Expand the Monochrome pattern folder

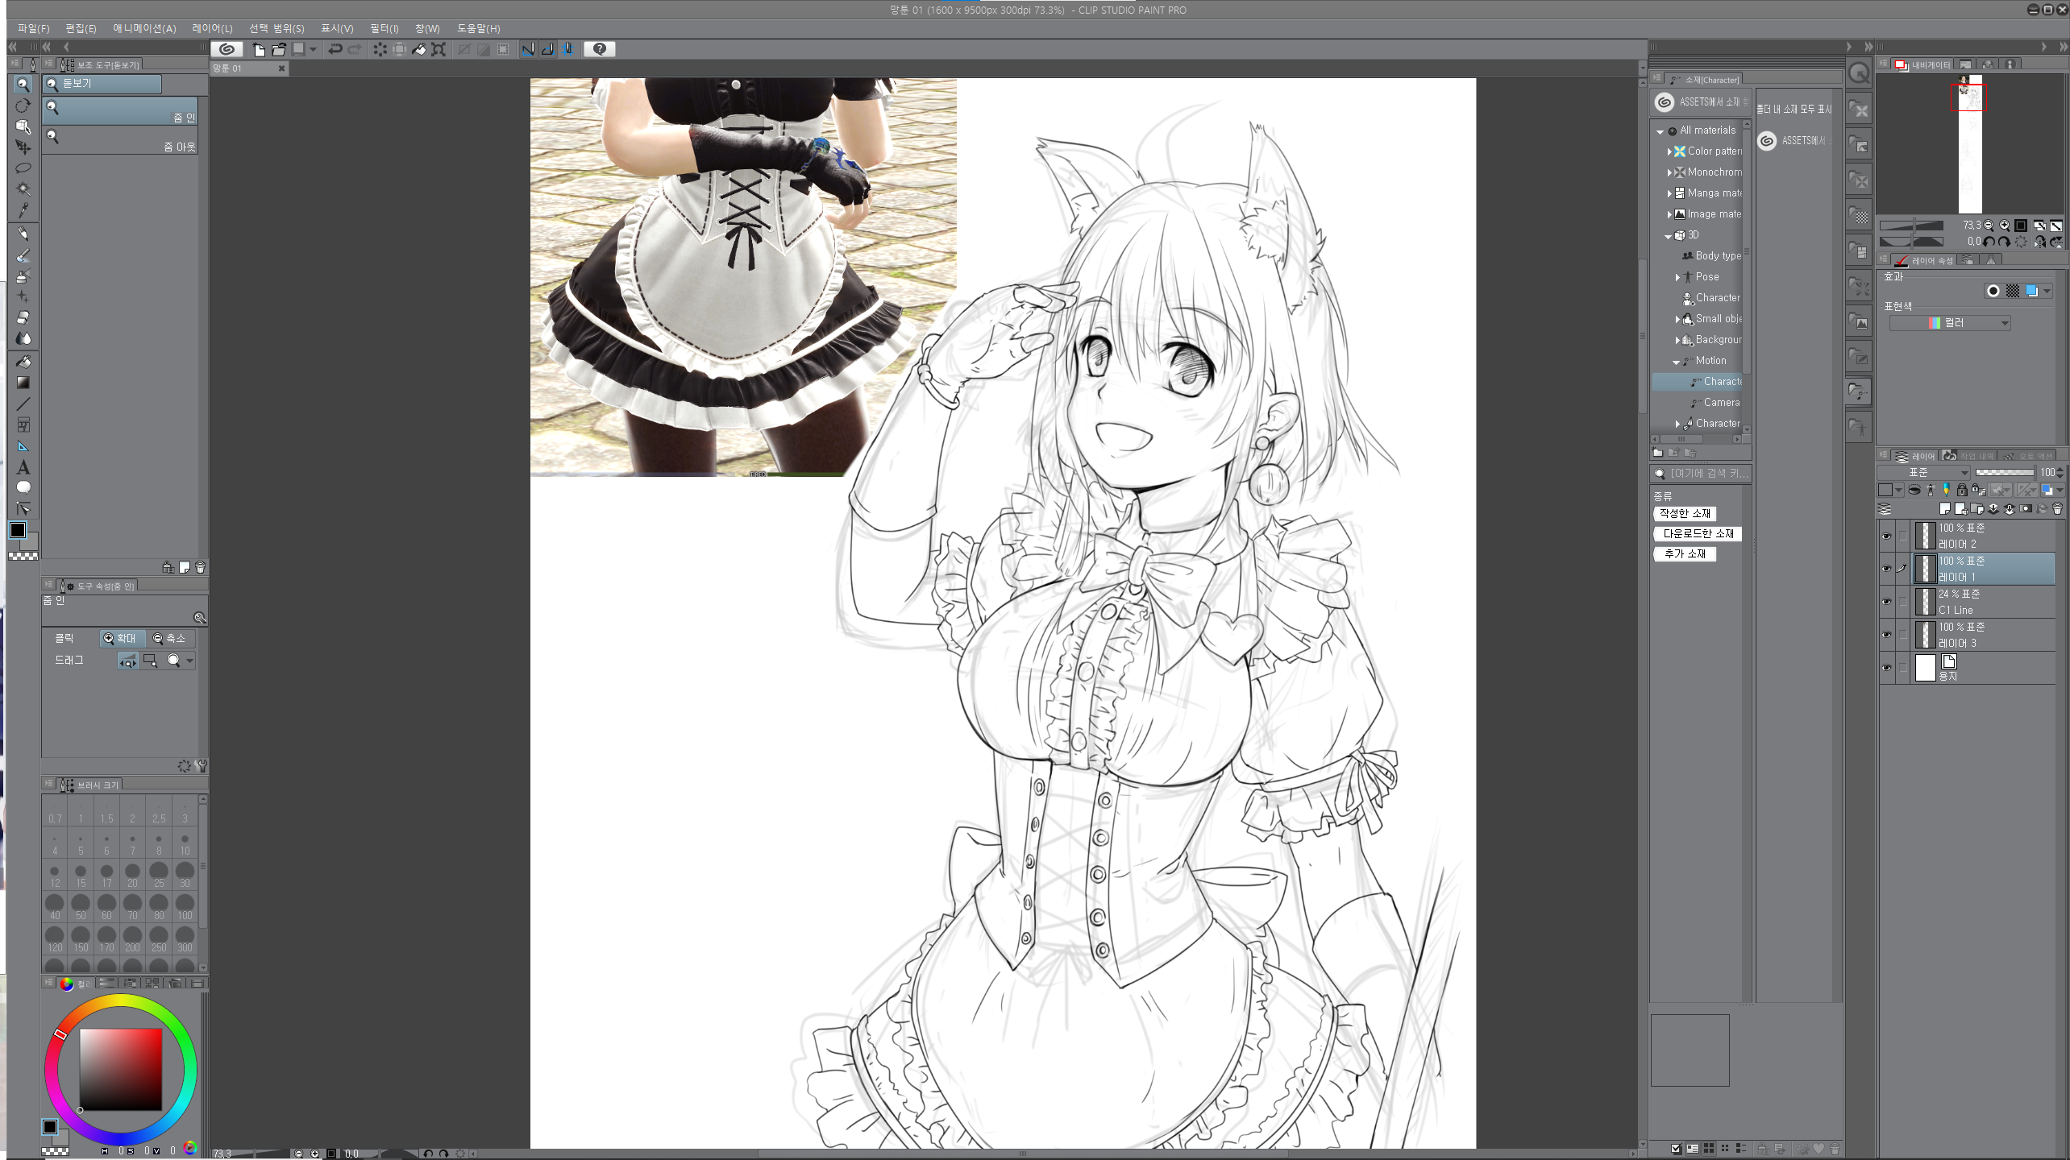tap(1669, 172)
